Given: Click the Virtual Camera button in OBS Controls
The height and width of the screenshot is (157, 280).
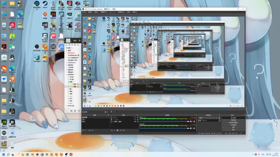Looking at the screenshot, I should tap(233, 123).
